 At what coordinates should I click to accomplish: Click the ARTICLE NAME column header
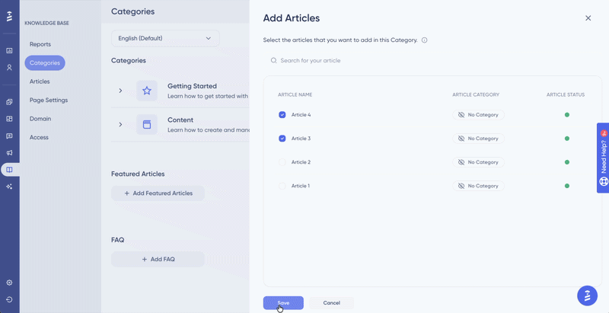pos(295,94)
